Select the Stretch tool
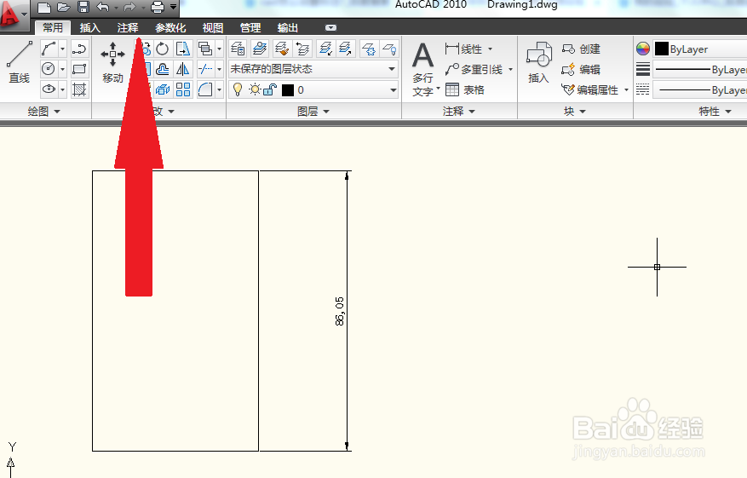This screenshot has height=478, width=747. pos(183,49)
